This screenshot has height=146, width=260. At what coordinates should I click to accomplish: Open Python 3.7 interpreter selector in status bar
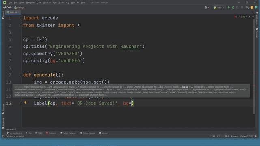[247, 136]
